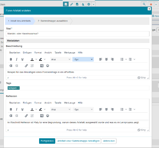Remove the beispiel tag
The image size is (159, 148).
(x=18, y=88)
